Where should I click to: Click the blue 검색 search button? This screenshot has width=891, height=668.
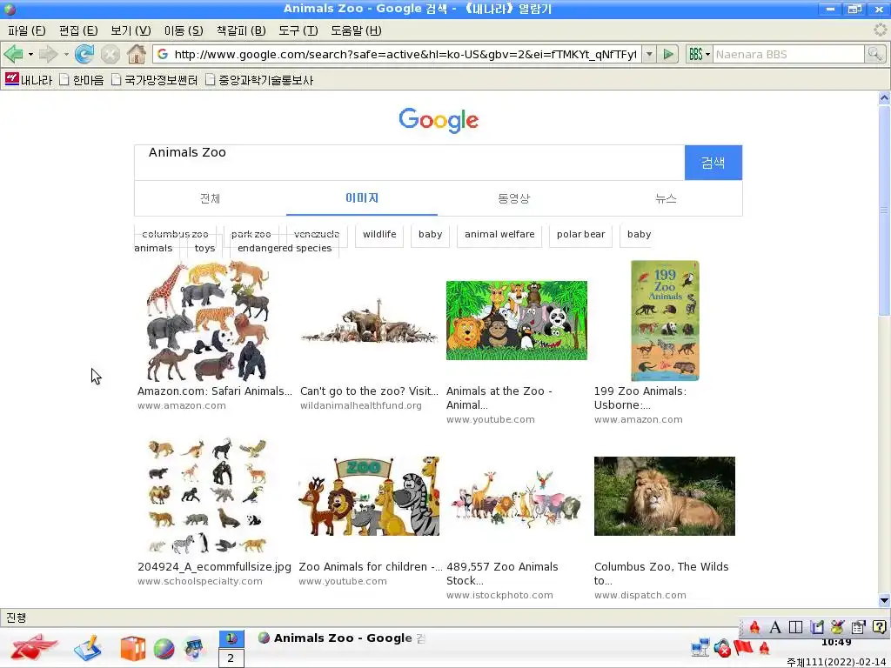[713, 163]
